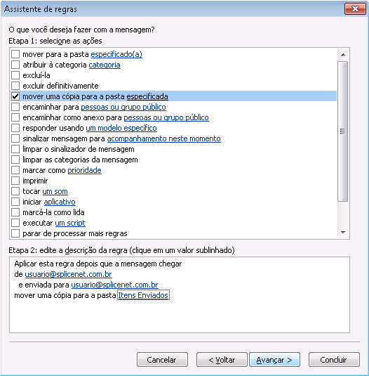Check the 'imprimir' action box
The height and width of the screenshot is (376, 369).
(x=15, y=181)
